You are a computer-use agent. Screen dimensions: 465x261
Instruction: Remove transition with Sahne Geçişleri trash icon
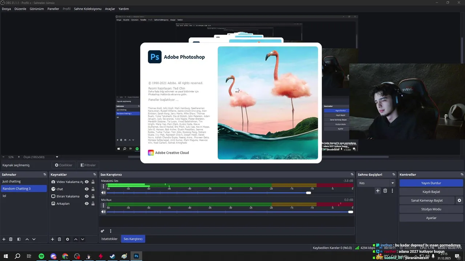[x=385, y=191]
